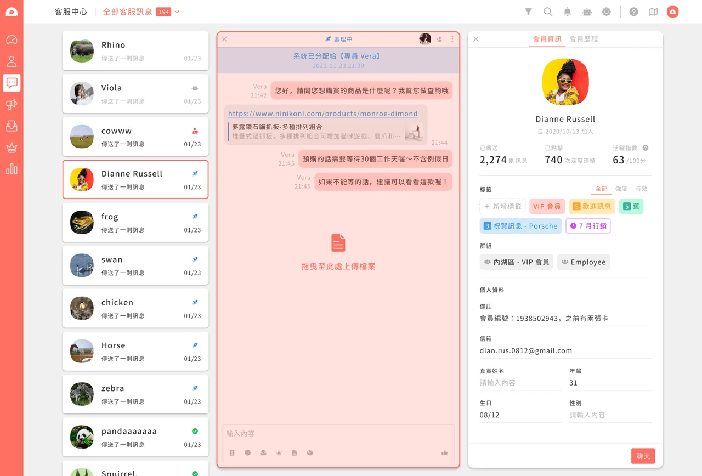Click the search magnifier icon
702x476 pixels.
point(548,12)
